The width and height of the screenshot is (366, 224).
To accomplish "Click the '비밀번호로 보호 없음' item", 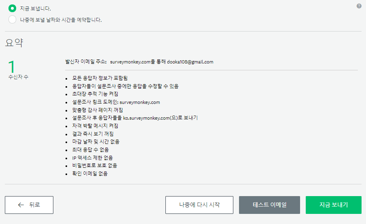I will (95, 165).
